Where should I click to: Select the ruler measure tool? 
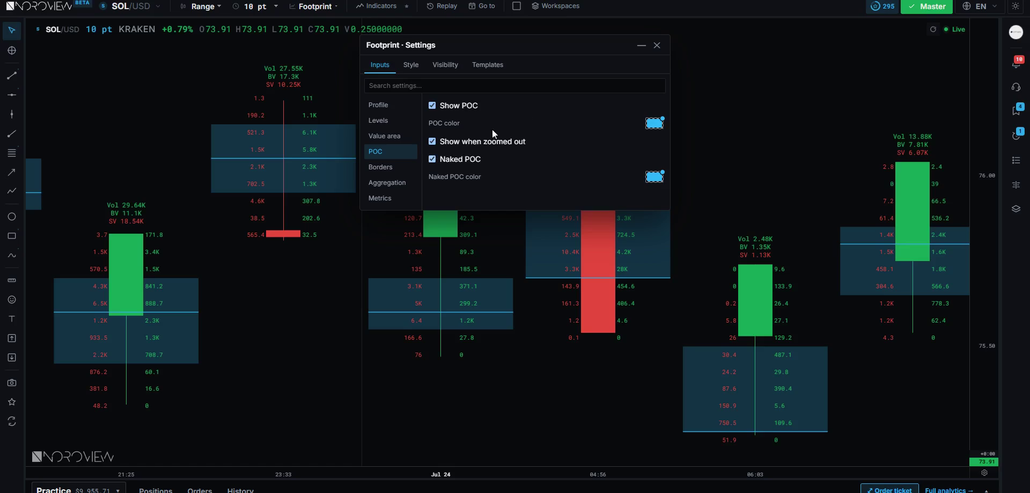tap(11, 280)
